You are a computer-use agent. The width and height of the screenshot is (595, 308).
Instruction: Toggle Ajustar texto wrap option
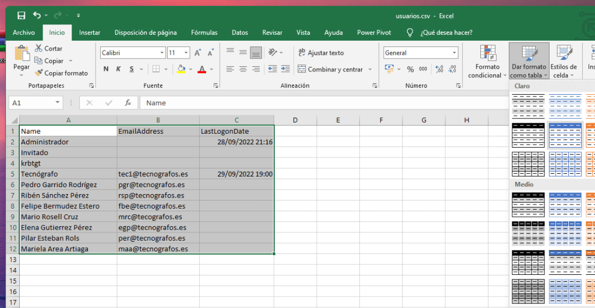[x=321, y=53]
